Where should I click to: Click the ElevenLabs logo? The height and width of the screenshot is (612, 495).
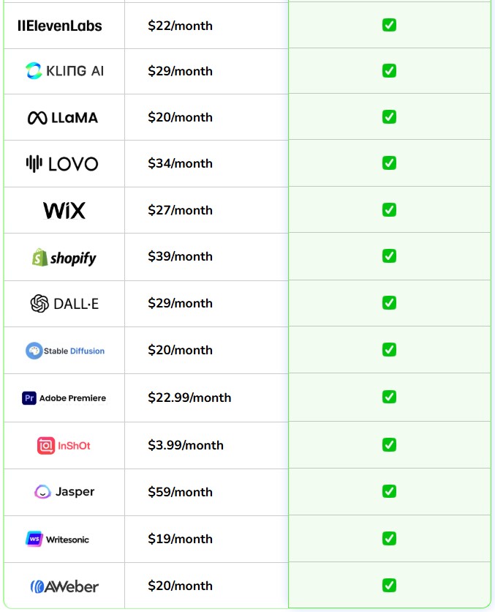click(60, 26)
